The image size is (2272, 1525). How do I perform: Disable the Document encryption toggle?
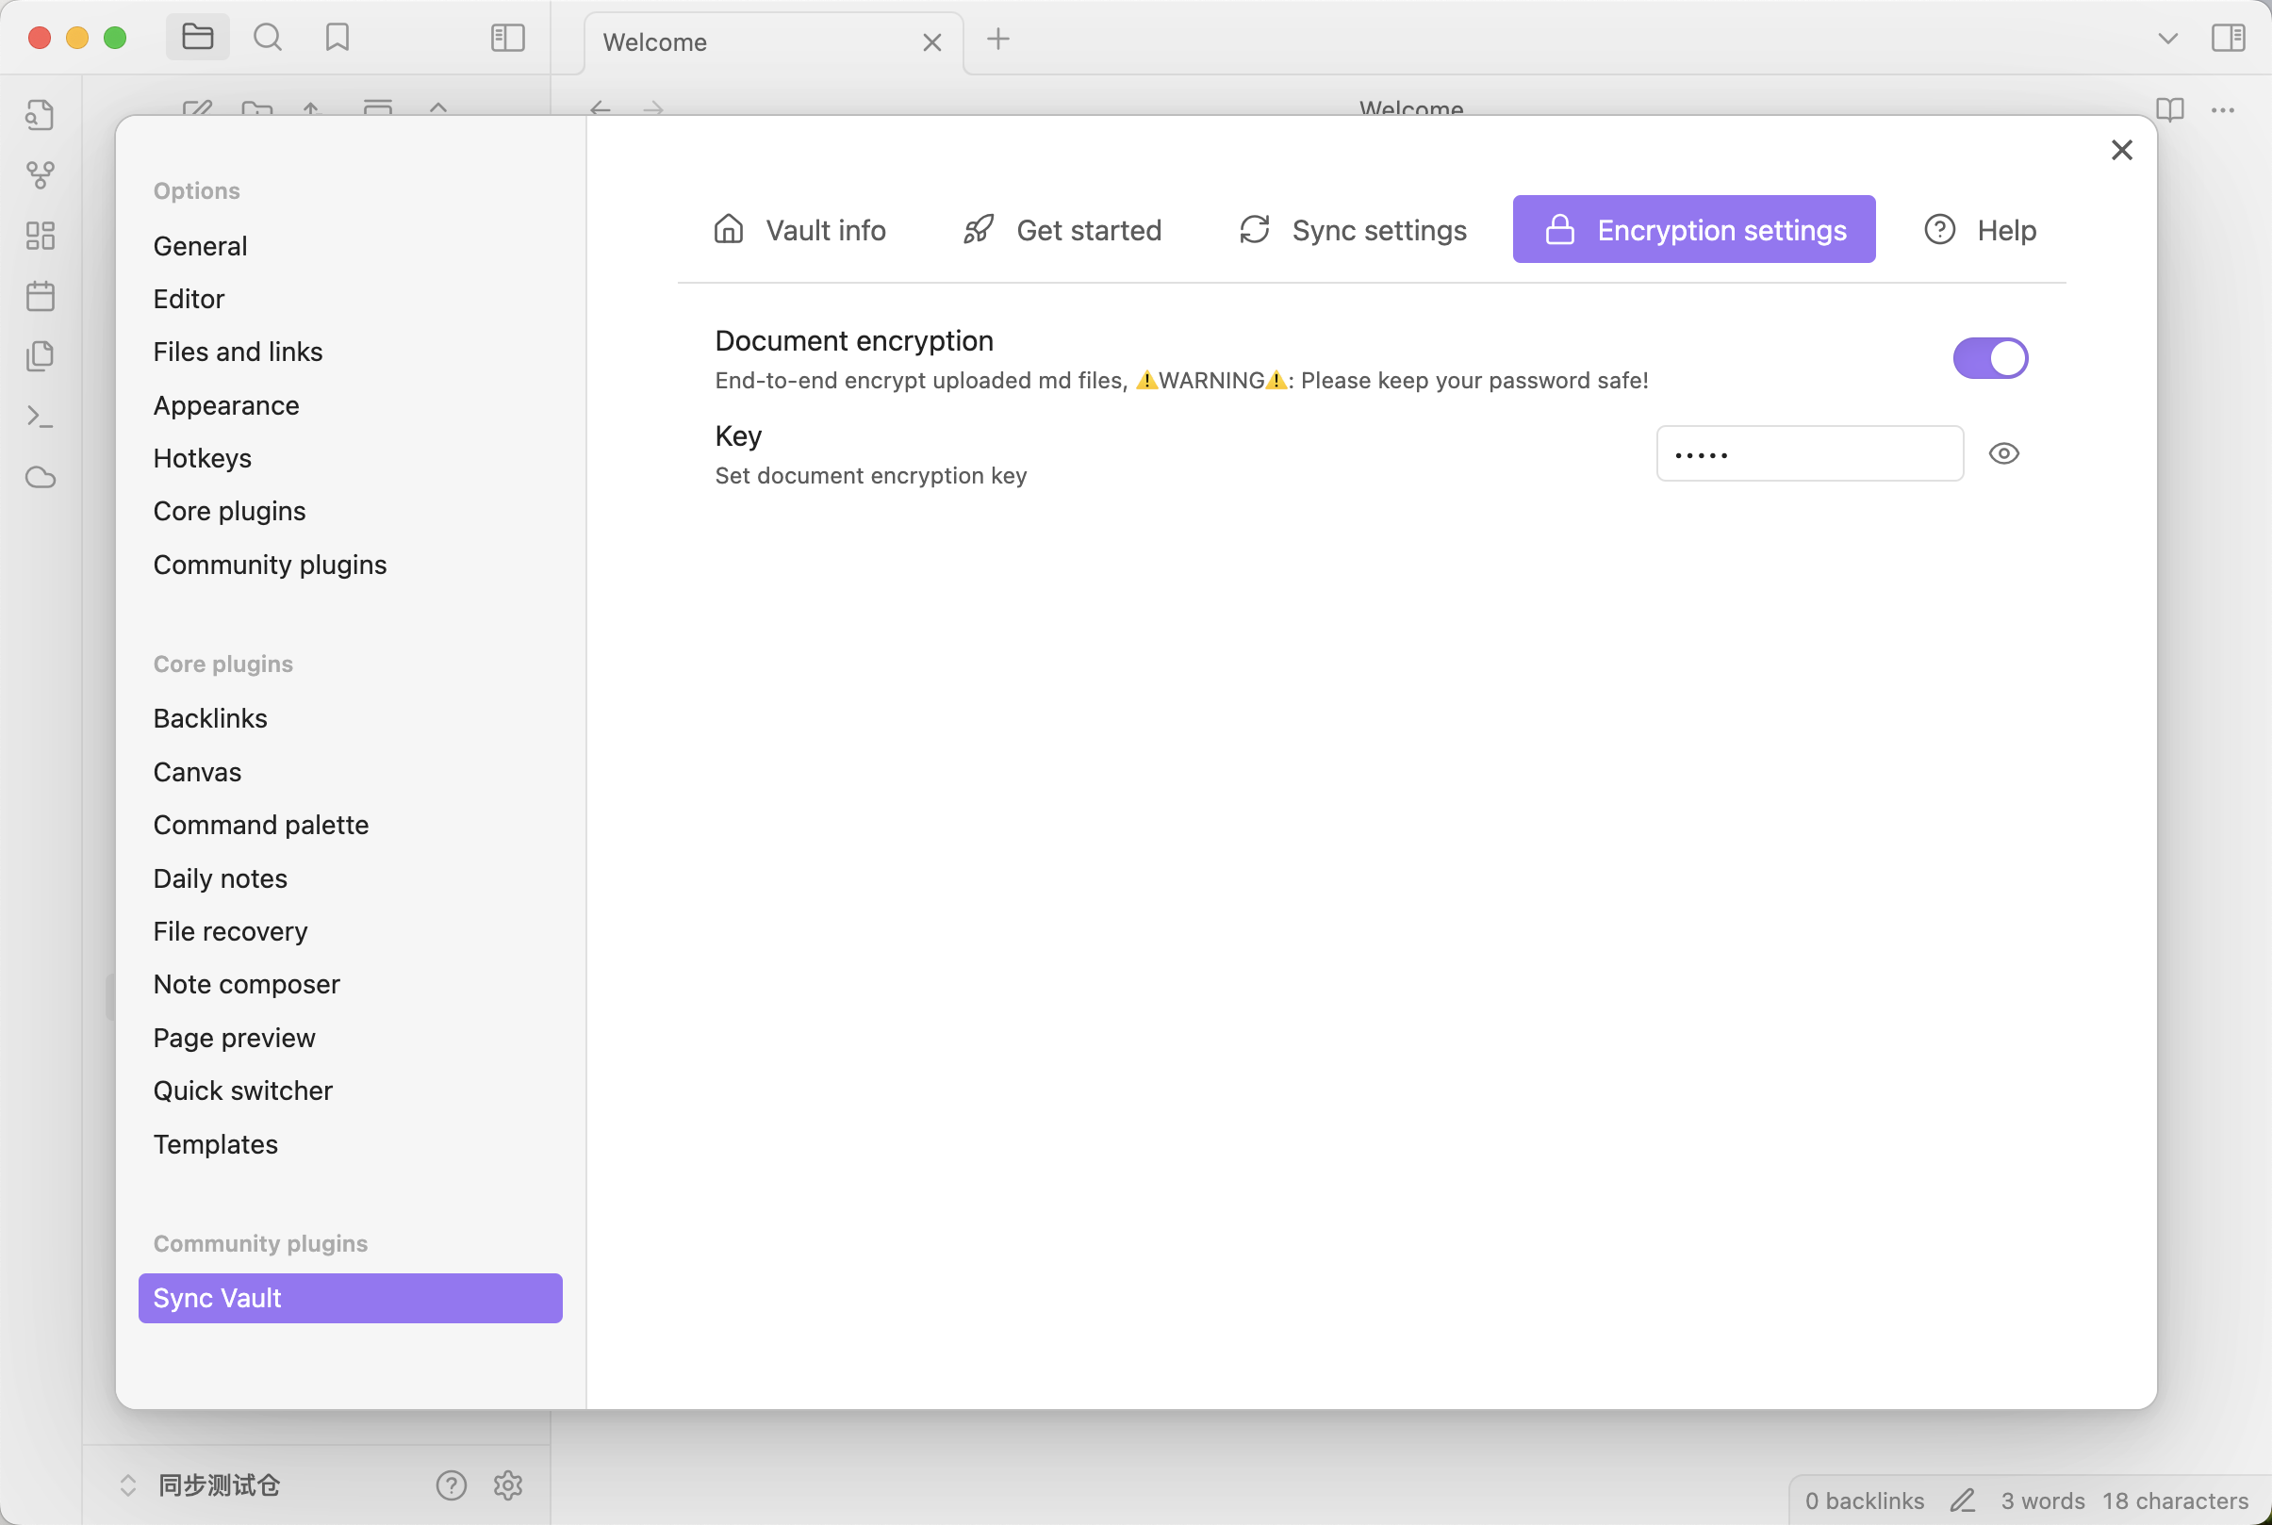1989,358
